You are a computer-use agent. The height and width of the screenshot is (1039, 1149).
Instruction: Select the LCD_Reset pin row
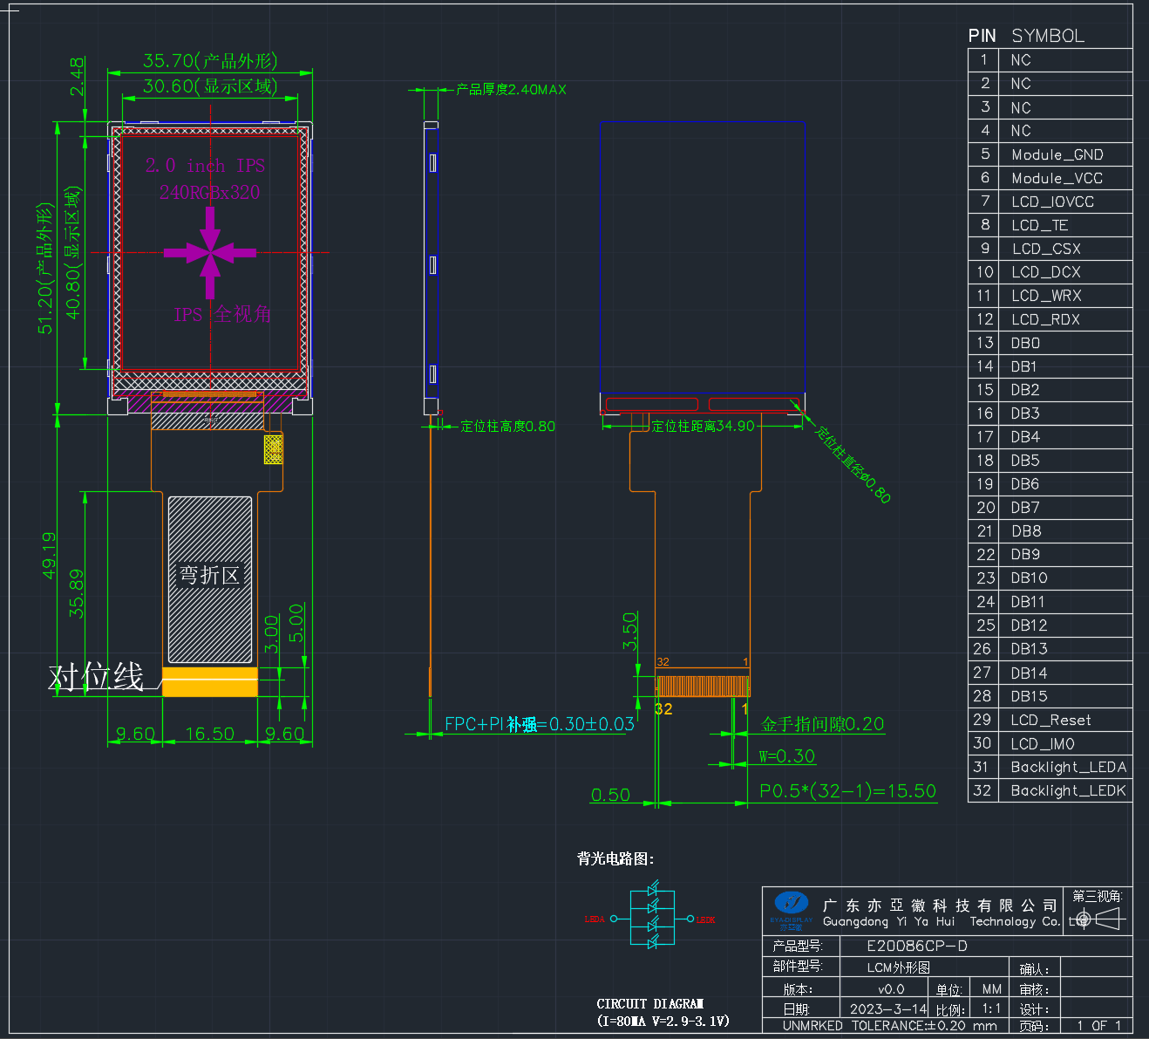1050,720
